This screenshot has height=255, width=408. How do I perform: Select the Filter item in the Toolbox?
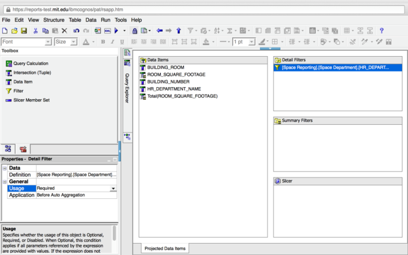tap(18, 91)
